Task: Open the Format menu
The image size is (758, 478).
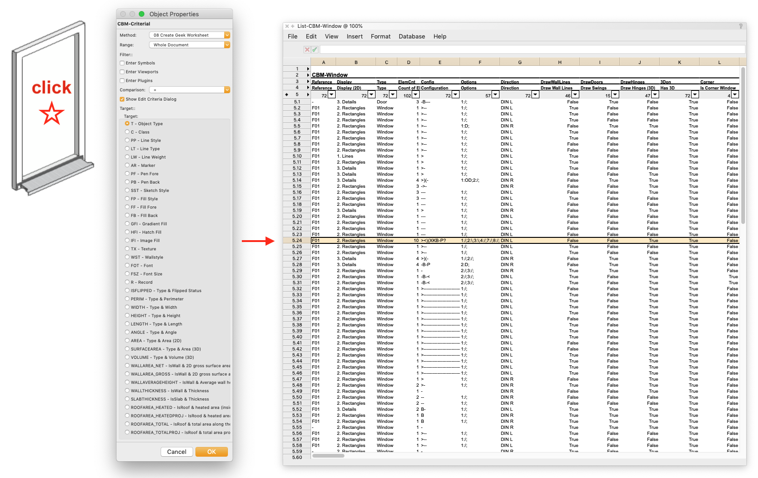Action: click(381, 36)
